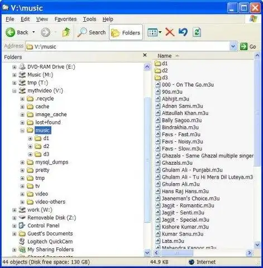
Task: Select work (W:) drive in tree
Action: [x=40, y=210]
